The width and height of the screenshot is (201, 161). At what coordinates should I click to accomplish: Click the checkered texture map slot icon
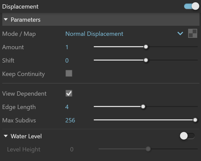[x=193, y=33]
